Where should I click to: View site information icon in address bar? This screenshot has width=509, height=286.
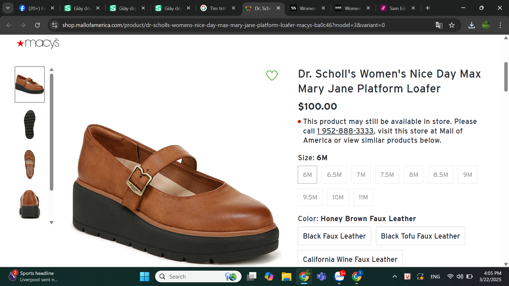point(55,25)
